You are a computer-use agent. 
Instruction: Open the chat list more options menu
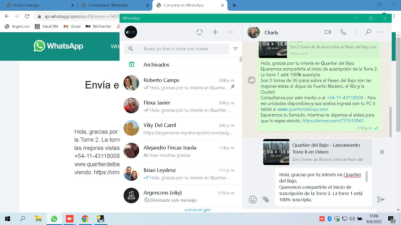click(x=231, y=32)
